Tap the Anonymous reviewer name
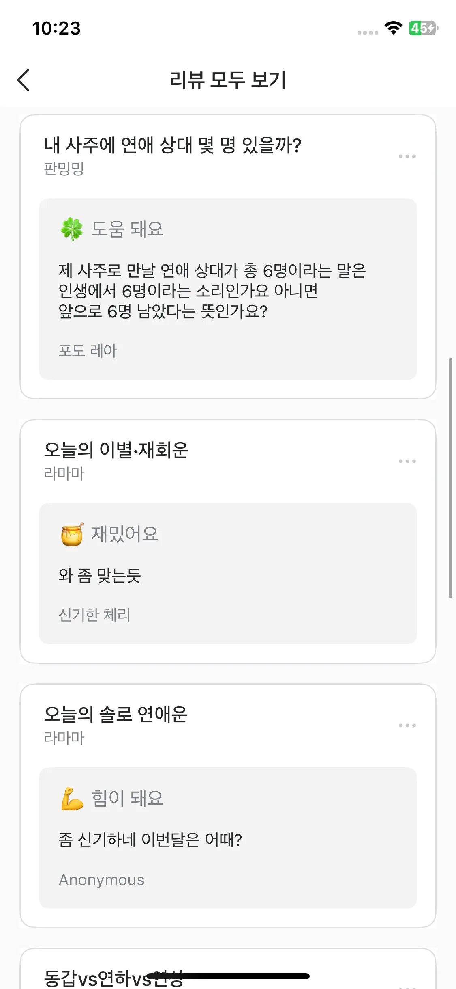Viewport: 456px width, 989px height. (x=102, y=880)
